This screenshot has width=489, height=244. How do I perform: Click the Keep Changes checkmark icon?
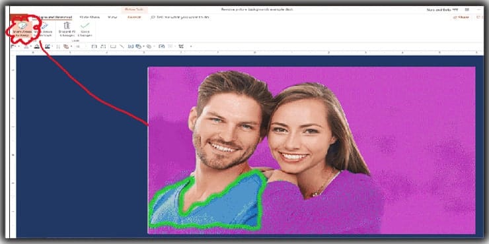(x=85, y=26)
